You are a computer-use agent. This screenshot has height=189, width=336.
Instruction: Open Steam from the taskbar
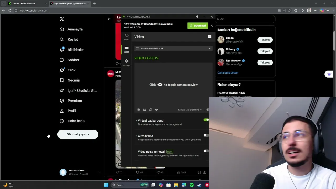(199, 185)
